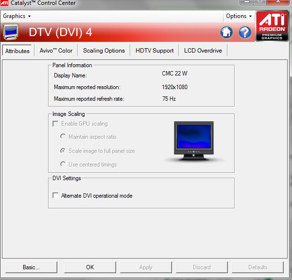The width and height of the screenshot is (292, 280).
Task: Click the 1920x1080 resolution value
Action: pyautogui.click(x=175, y=87)
